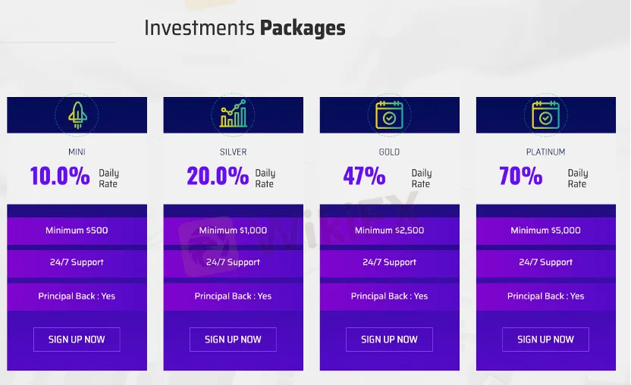Image resolution: width=631 pixels, height=385 pixels.
Task: Click the Investments Packages heading
Action: [x=244, y=28]
